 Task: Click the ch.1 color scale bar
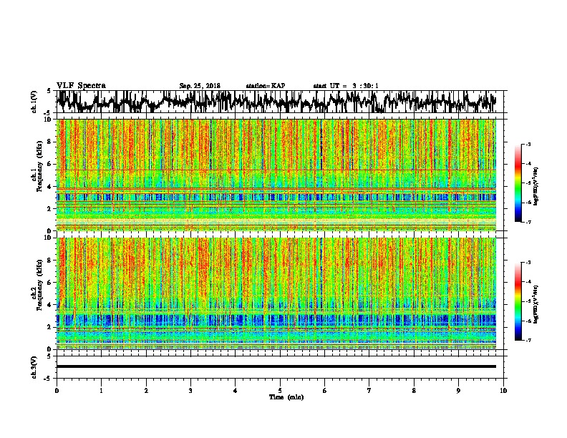point(518,183)
